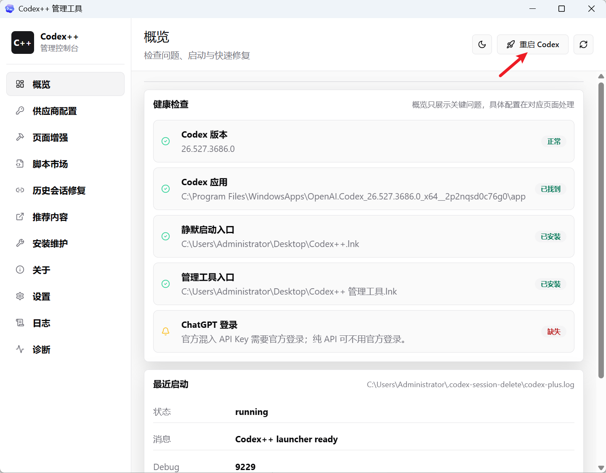Click the Codex++ launcher ready message
606x473 pixels.
coord(287,439)
